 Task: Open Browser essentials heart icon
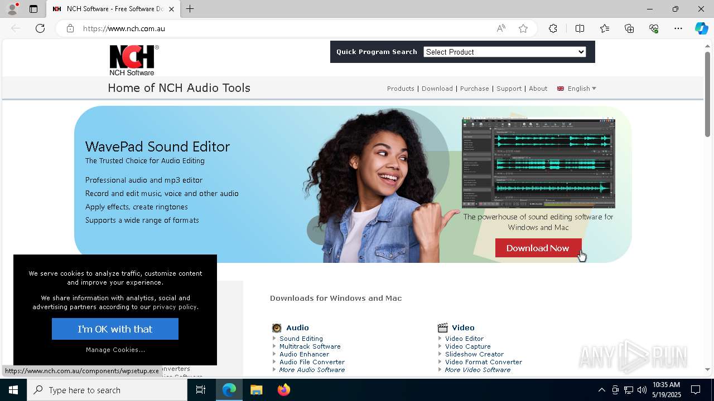(654, 28)
